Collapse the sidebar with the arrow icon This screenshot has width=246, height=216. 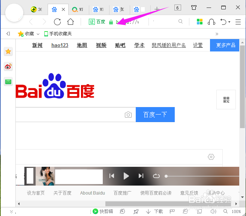pyautogui.click(x=8, y=34)
